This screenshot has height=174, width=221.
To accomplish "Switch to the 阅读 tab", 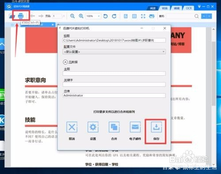I will point(152,8).
